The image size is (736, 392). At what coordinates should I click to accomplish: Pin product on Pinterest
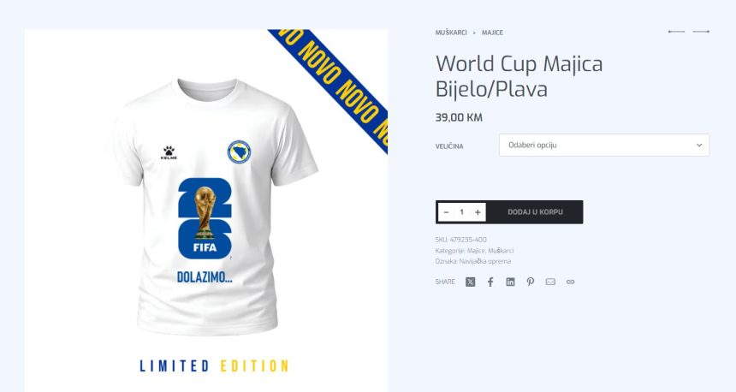531,282
